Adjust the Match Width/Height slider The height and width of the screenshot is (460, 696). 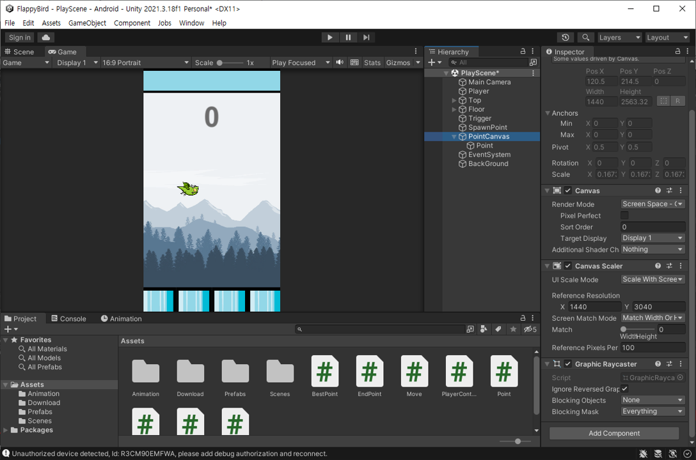[638, 329]
